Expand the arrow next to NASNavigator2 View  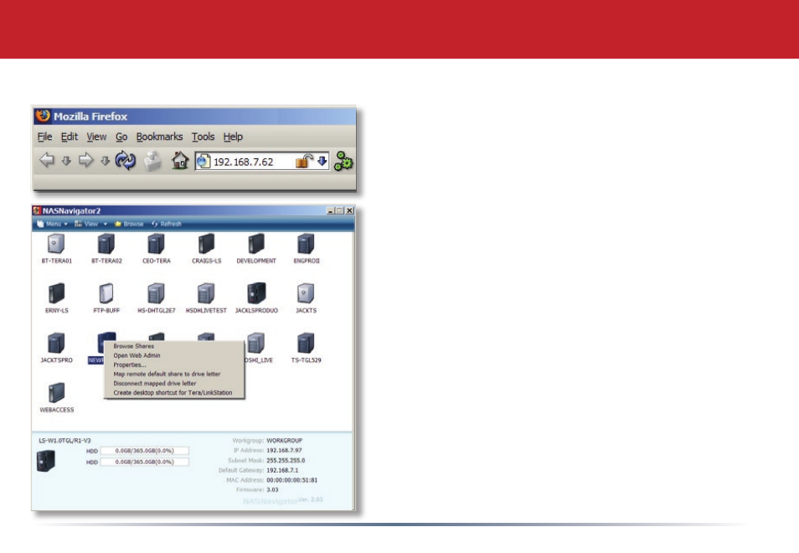tap(106, 224)
